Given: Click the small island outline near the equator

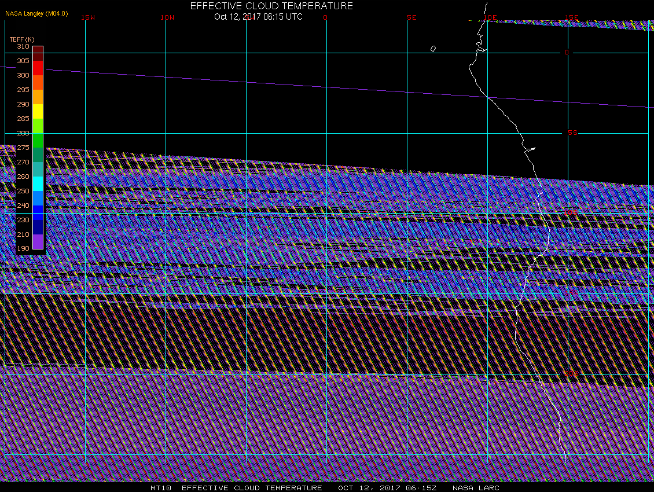Looking at the screenshot, I should click(433, 49).
